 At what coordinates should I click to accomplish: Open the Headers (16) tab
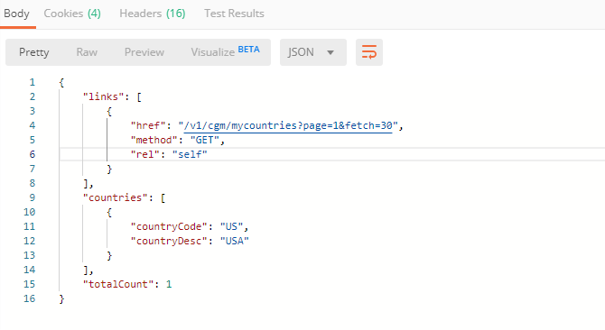153,14
